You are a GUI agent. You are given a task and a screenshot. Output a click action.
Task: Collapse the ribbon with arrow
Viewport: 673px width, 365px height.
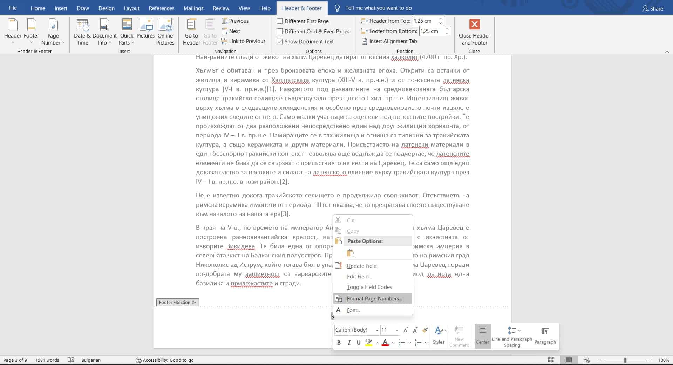[667, 52]
